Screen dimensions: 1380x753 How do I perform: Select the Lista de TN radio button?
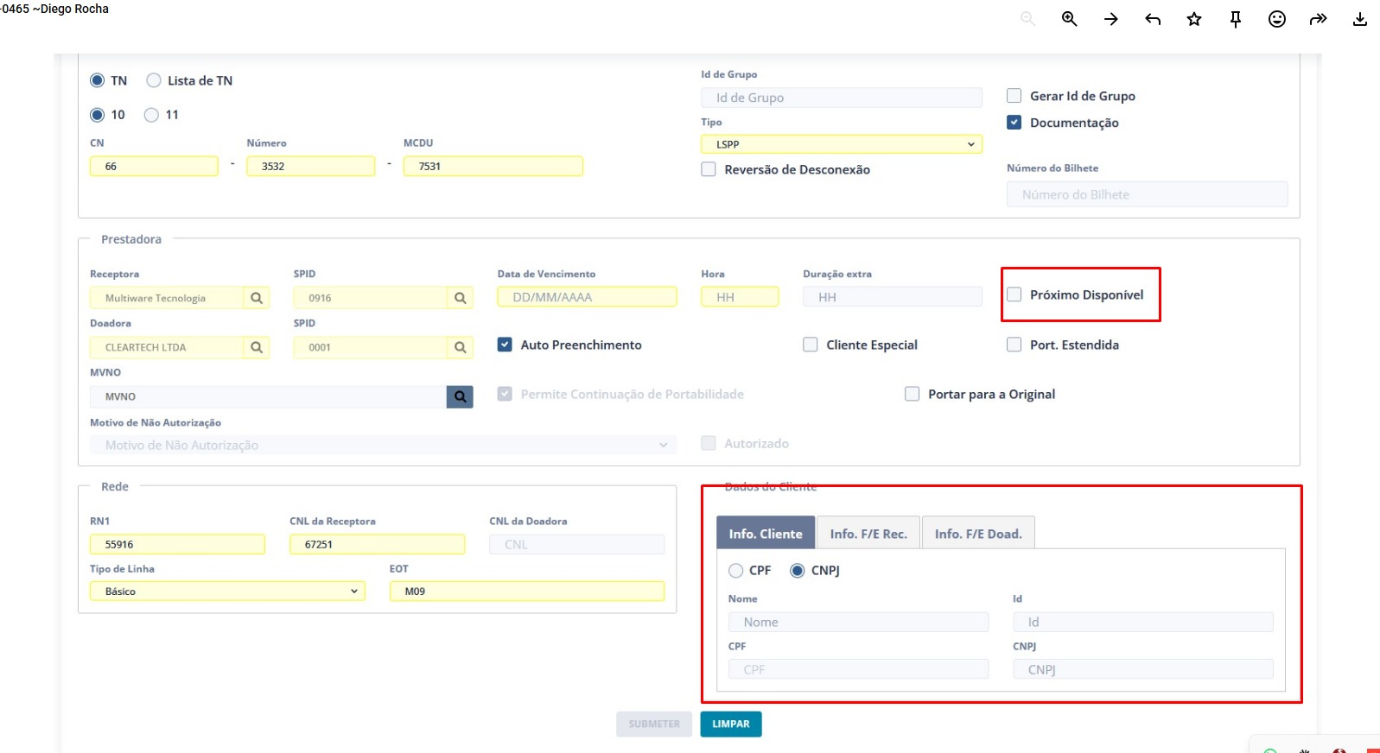point(154,80)
